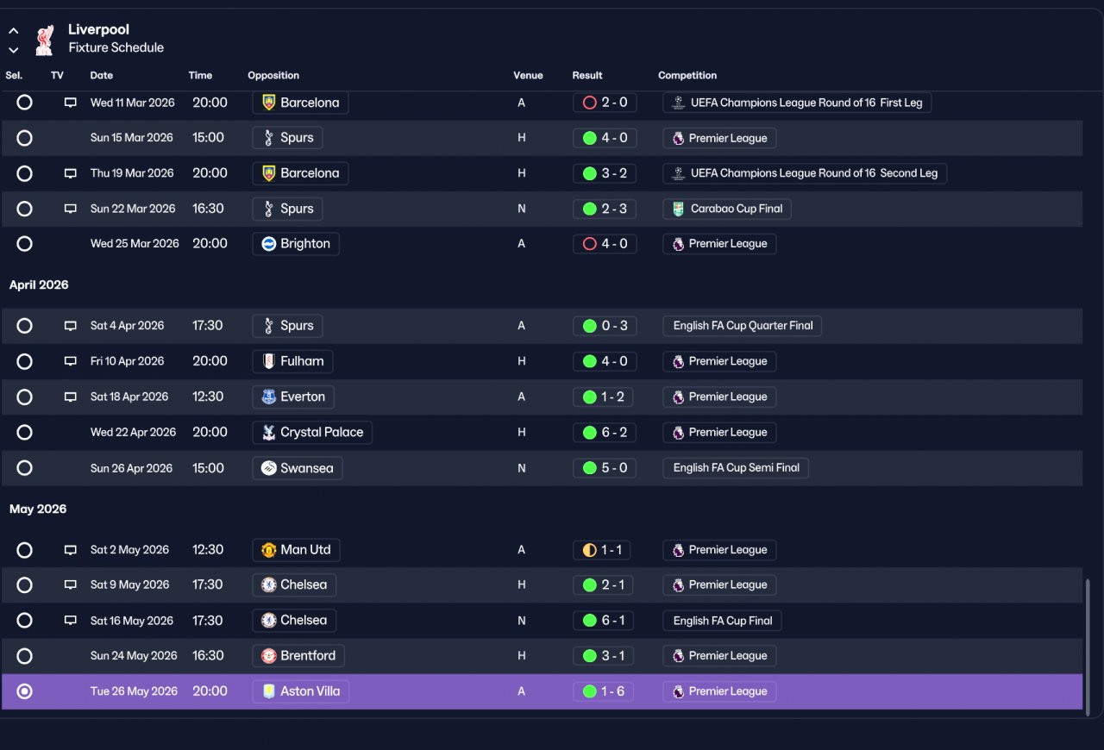The height and width of the screenshot is (750, 1104).
Task: Click the Everton club badge
Action: tap(268, 397)
